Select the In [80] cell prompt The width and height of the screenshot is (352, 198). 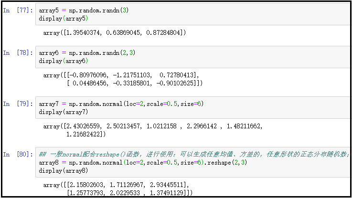tap(15, 154)
